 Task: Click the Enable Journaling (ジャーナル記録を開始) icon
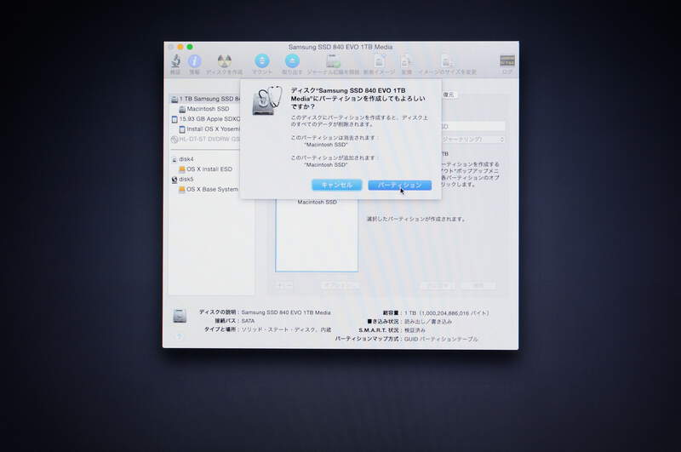[x=333, y=61]
